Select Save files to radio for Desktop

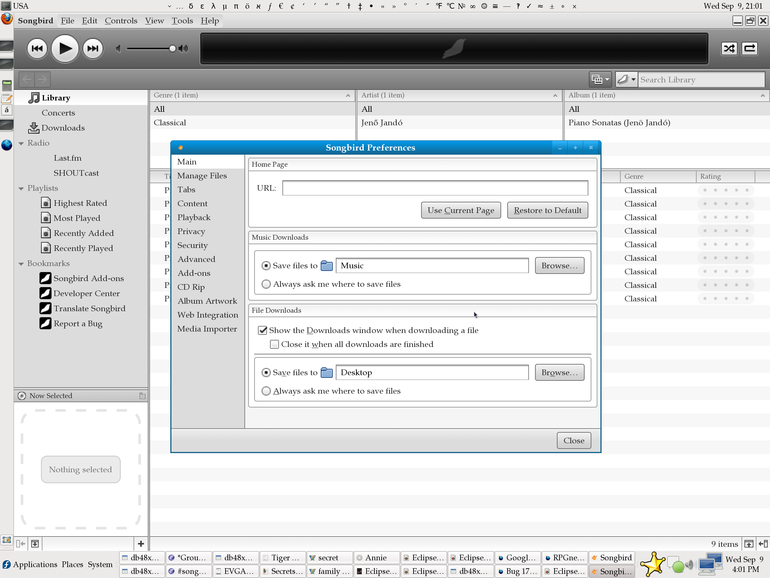tap(266, 373)
